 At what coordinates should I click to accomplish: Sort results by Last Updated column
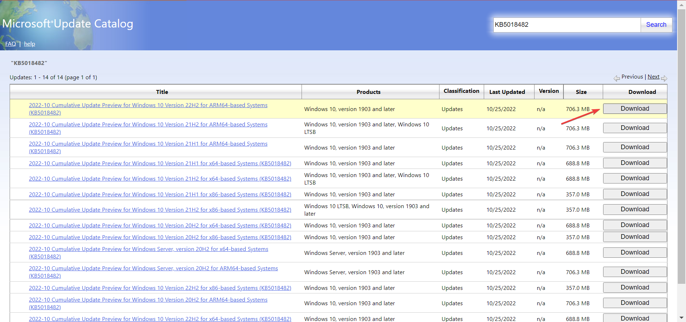507,92
